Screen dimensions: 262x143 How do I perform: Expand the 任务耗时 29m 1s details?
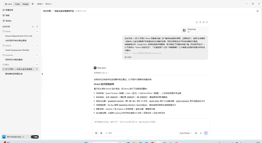tap(101, 73)
